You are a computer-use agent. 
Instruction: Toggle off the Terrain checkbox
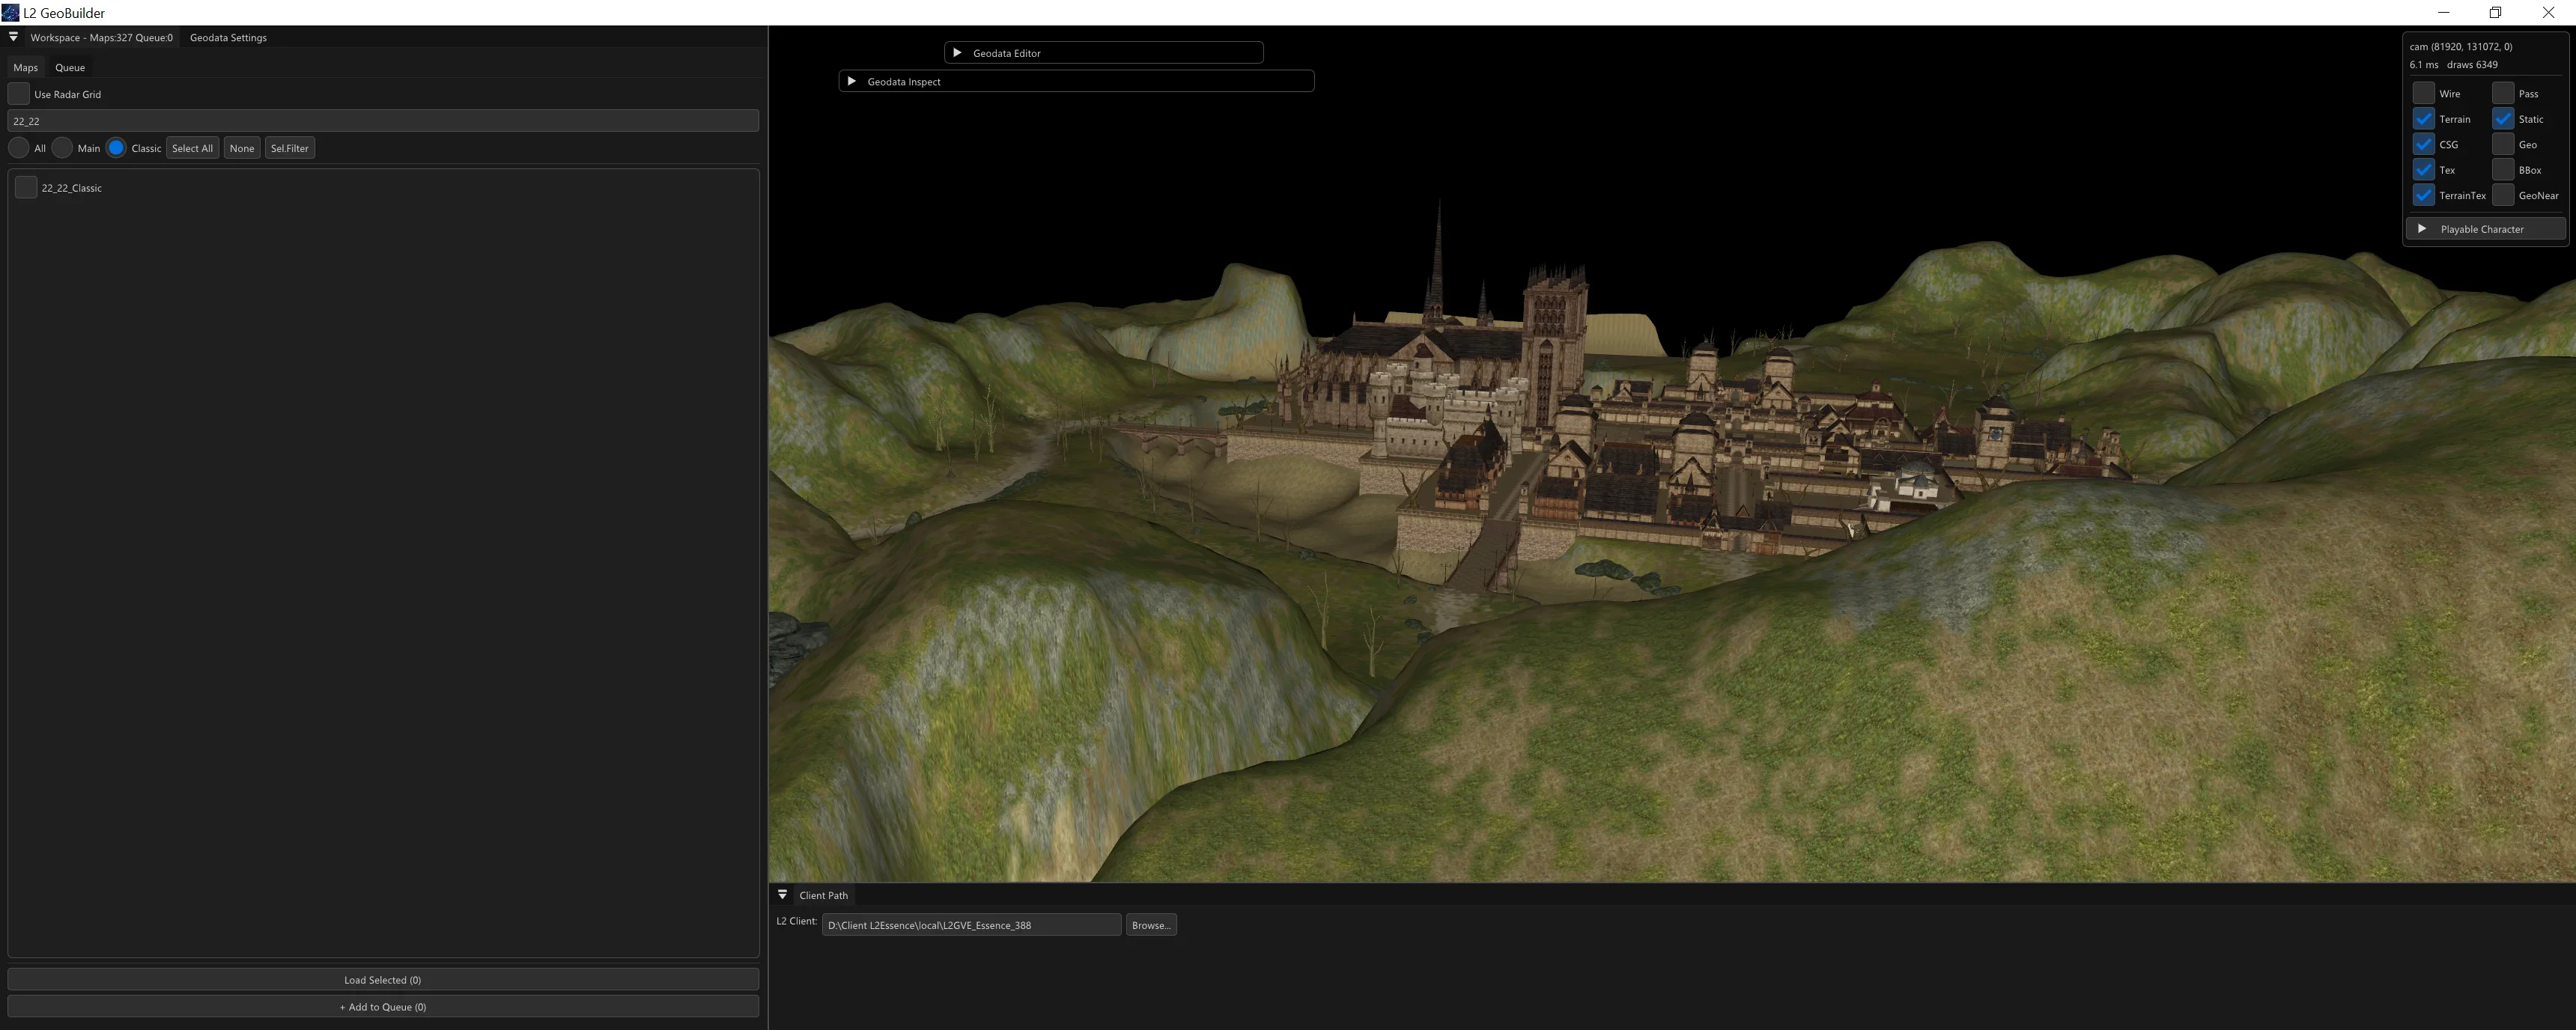coord(2423,119)
